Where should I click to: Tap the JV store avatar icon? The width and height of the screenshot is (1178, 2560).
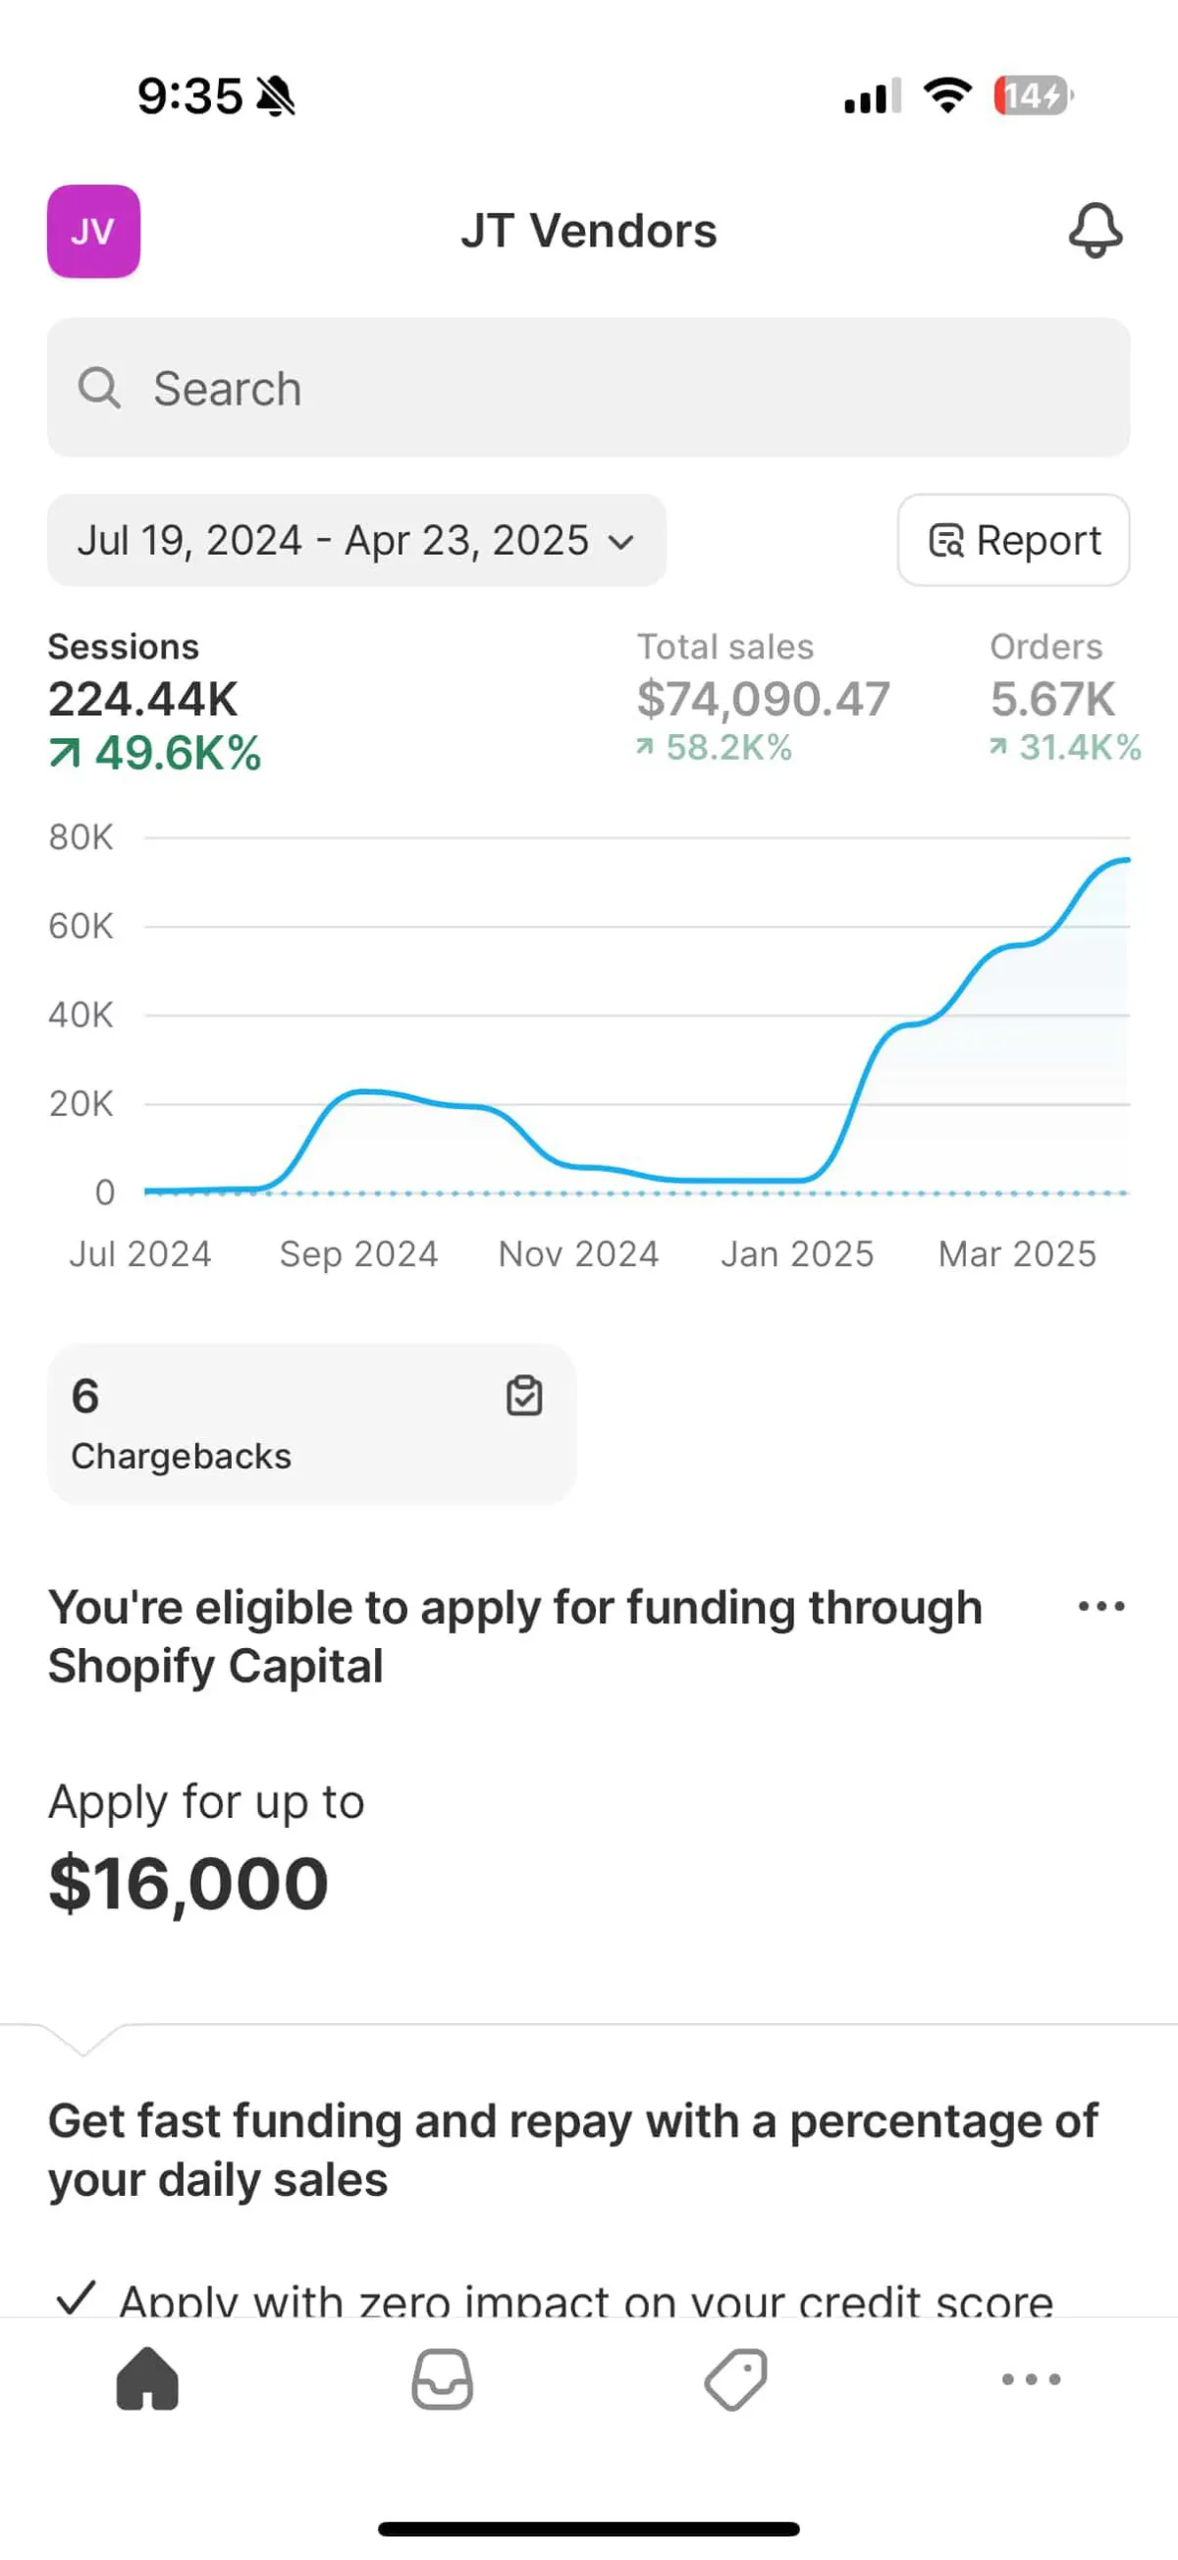pyautogui.click(x=93, y=231)
